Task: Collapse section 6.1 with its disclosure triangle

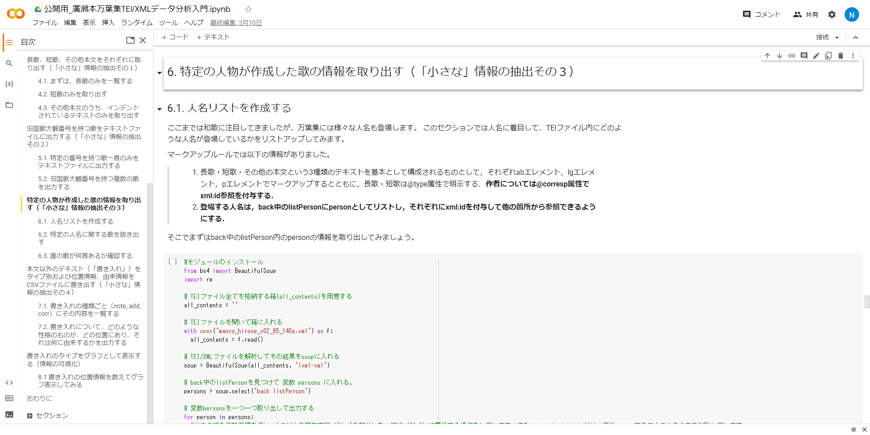Action: pyautogui.click(x=159, y=109)
